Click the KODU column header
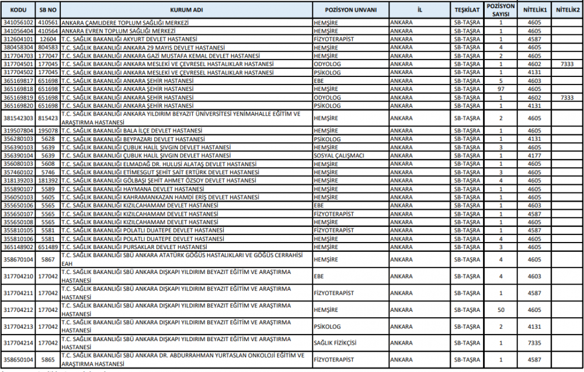The width and height of the screenshot is (584, 372). tap(19, 10)
